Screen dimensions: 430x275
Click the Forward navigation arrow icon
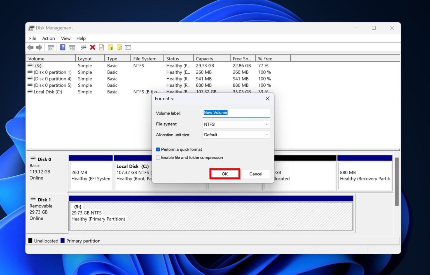(x=39, y=47)
